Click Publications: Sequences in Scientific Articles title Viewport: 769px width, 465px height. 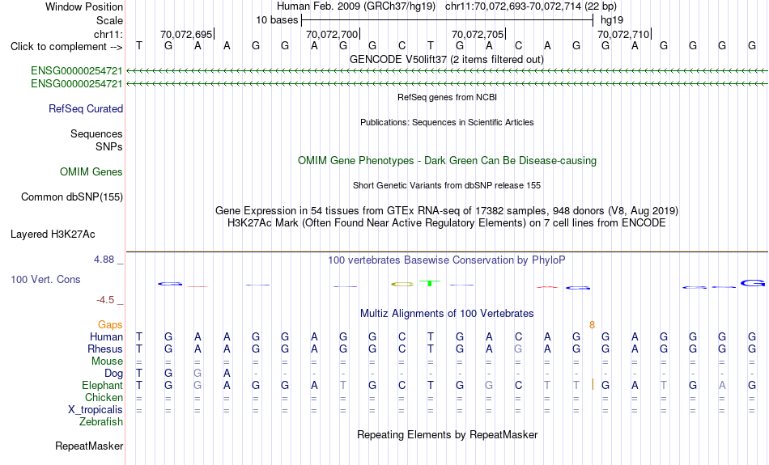(x=447, y=122)
